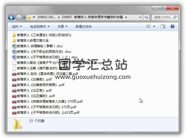Click doc icon of 《子平格局命法元钥》（上）.doc
186x139 pixels.
click(14, 57)
